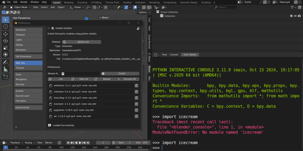This screenshot has width=303, height=151.
Task: Delete the asttokens wheel via trash icon
Action: pos(137,86)
